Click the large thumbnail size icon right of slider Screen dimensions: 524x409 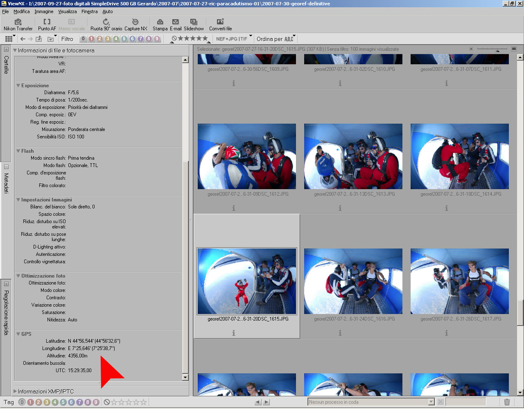pyautogui.click(x=514, y=49)
